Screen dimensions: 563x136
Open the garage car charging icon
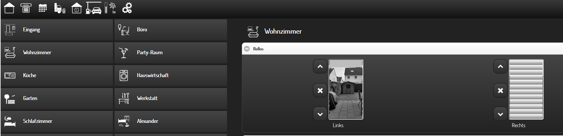point(94,8)
